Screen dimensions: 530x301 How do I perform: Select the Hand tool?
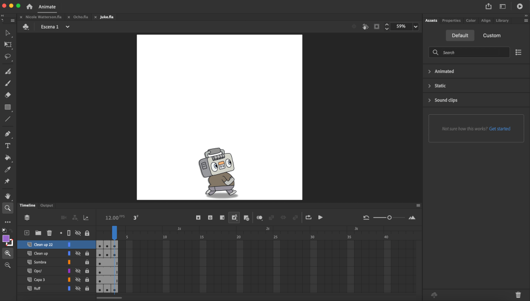(x=8, y=196)
